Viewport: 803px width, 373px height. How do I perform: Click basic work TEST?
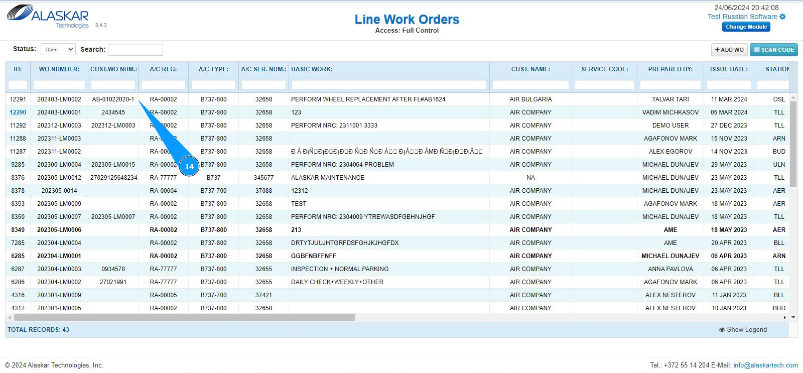pos(299,204)
